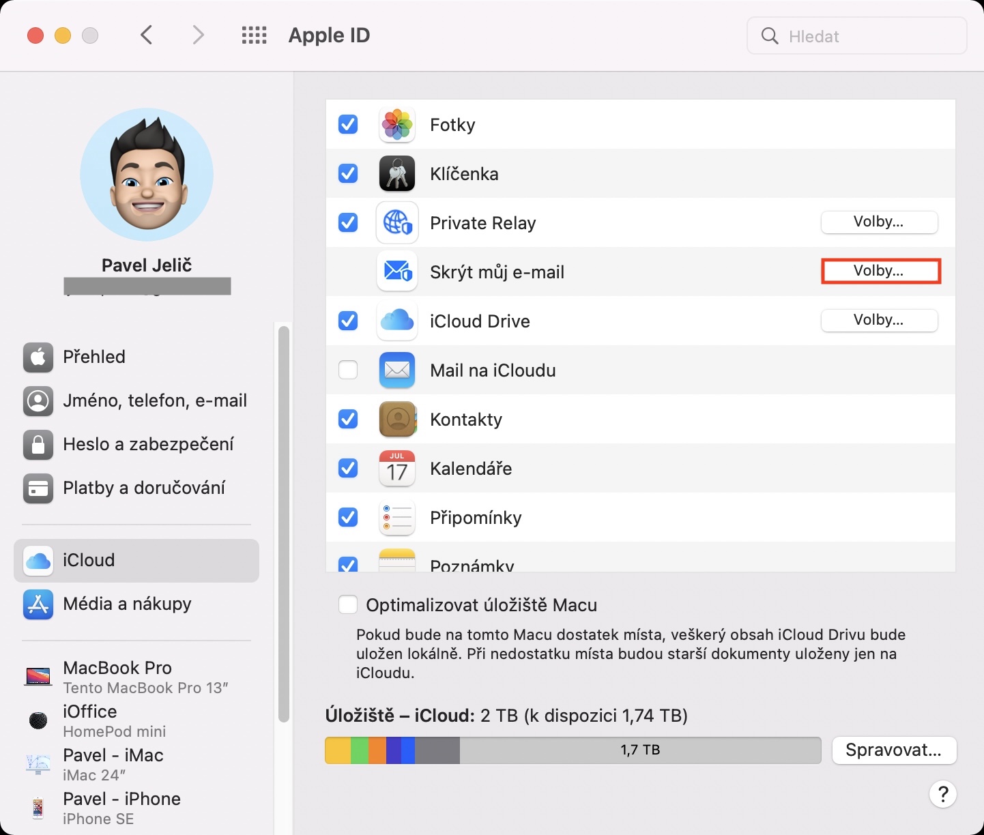The width and height of the screenshot is (984, 835).
Task: Click the HomePod mini device icon
Action: click(38, 720)
